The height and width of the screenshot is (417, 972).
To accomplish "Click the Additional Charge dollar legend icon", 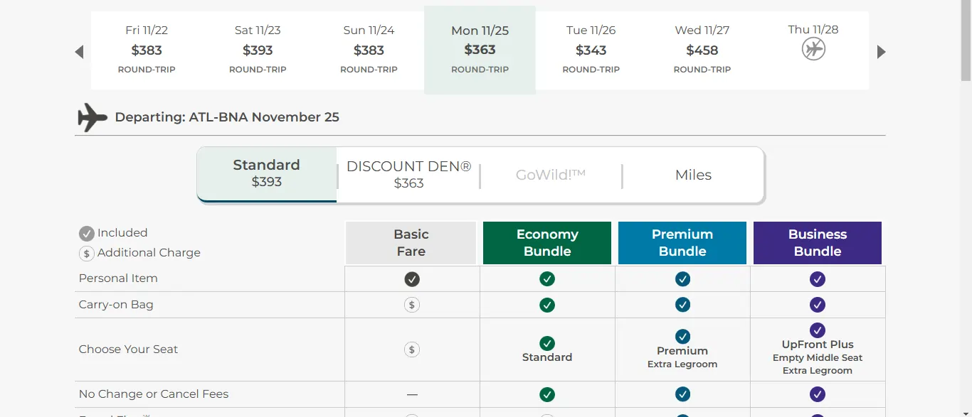I will click(87, 253).
